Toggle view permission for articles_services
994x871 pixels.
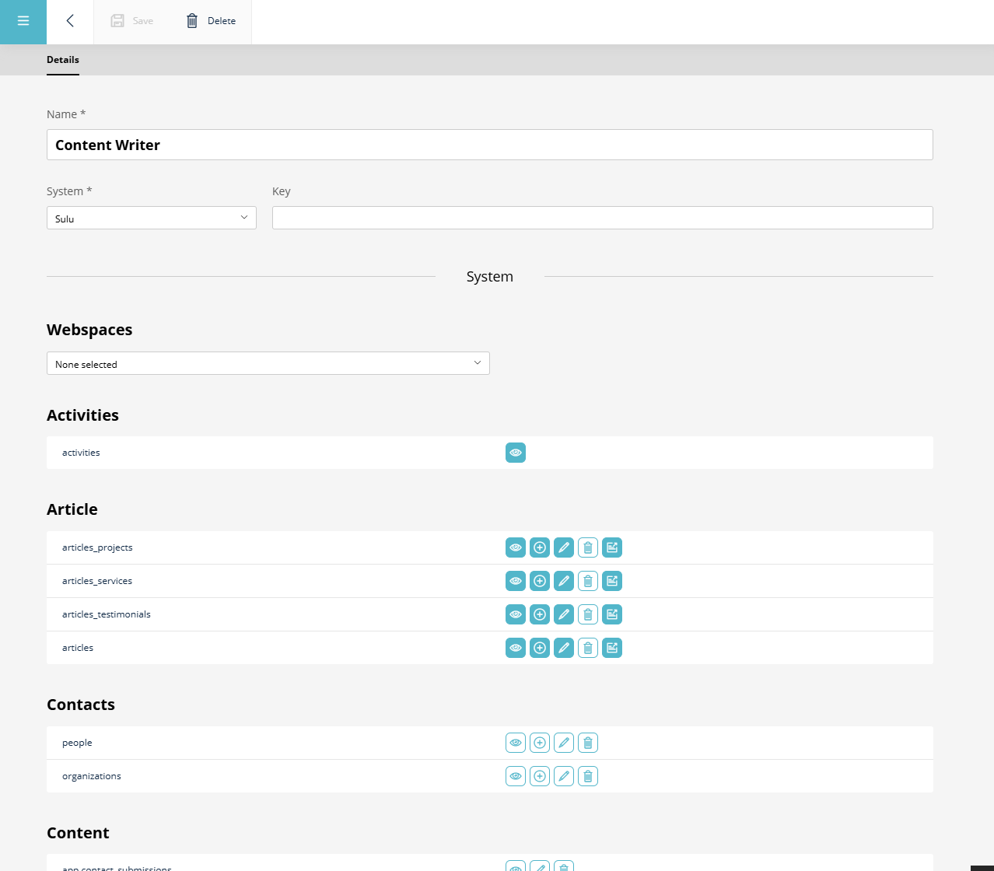[x=516, y=581]
